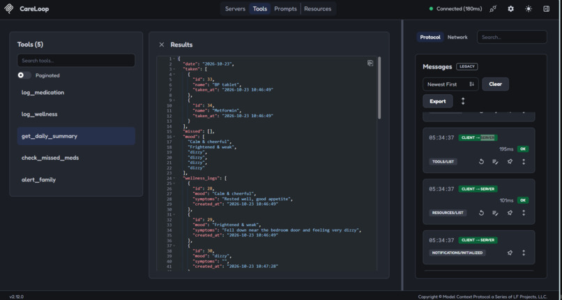
Task: Click the Connected (180ms) status text
Action: [459, 9]
